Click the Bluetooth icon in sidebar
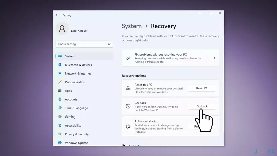Image resolution: width=277 pixels, height=156 pixels. [60, 65]
